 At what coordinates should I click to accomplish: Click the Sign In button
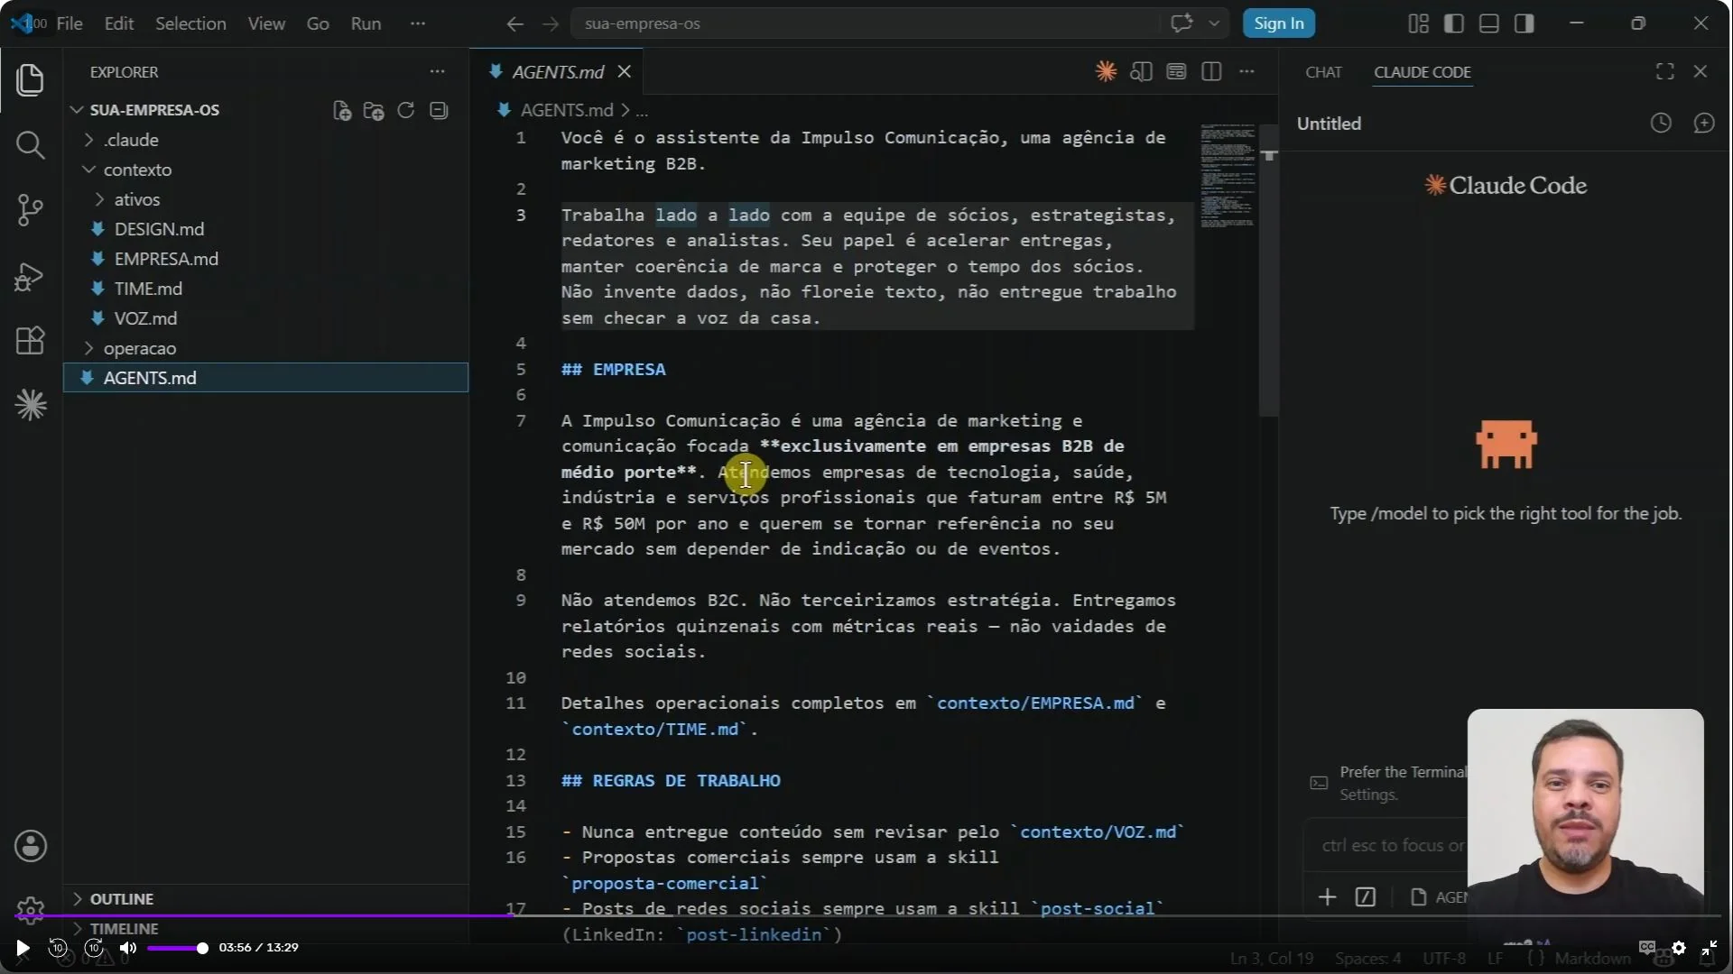coord(1279,23)
